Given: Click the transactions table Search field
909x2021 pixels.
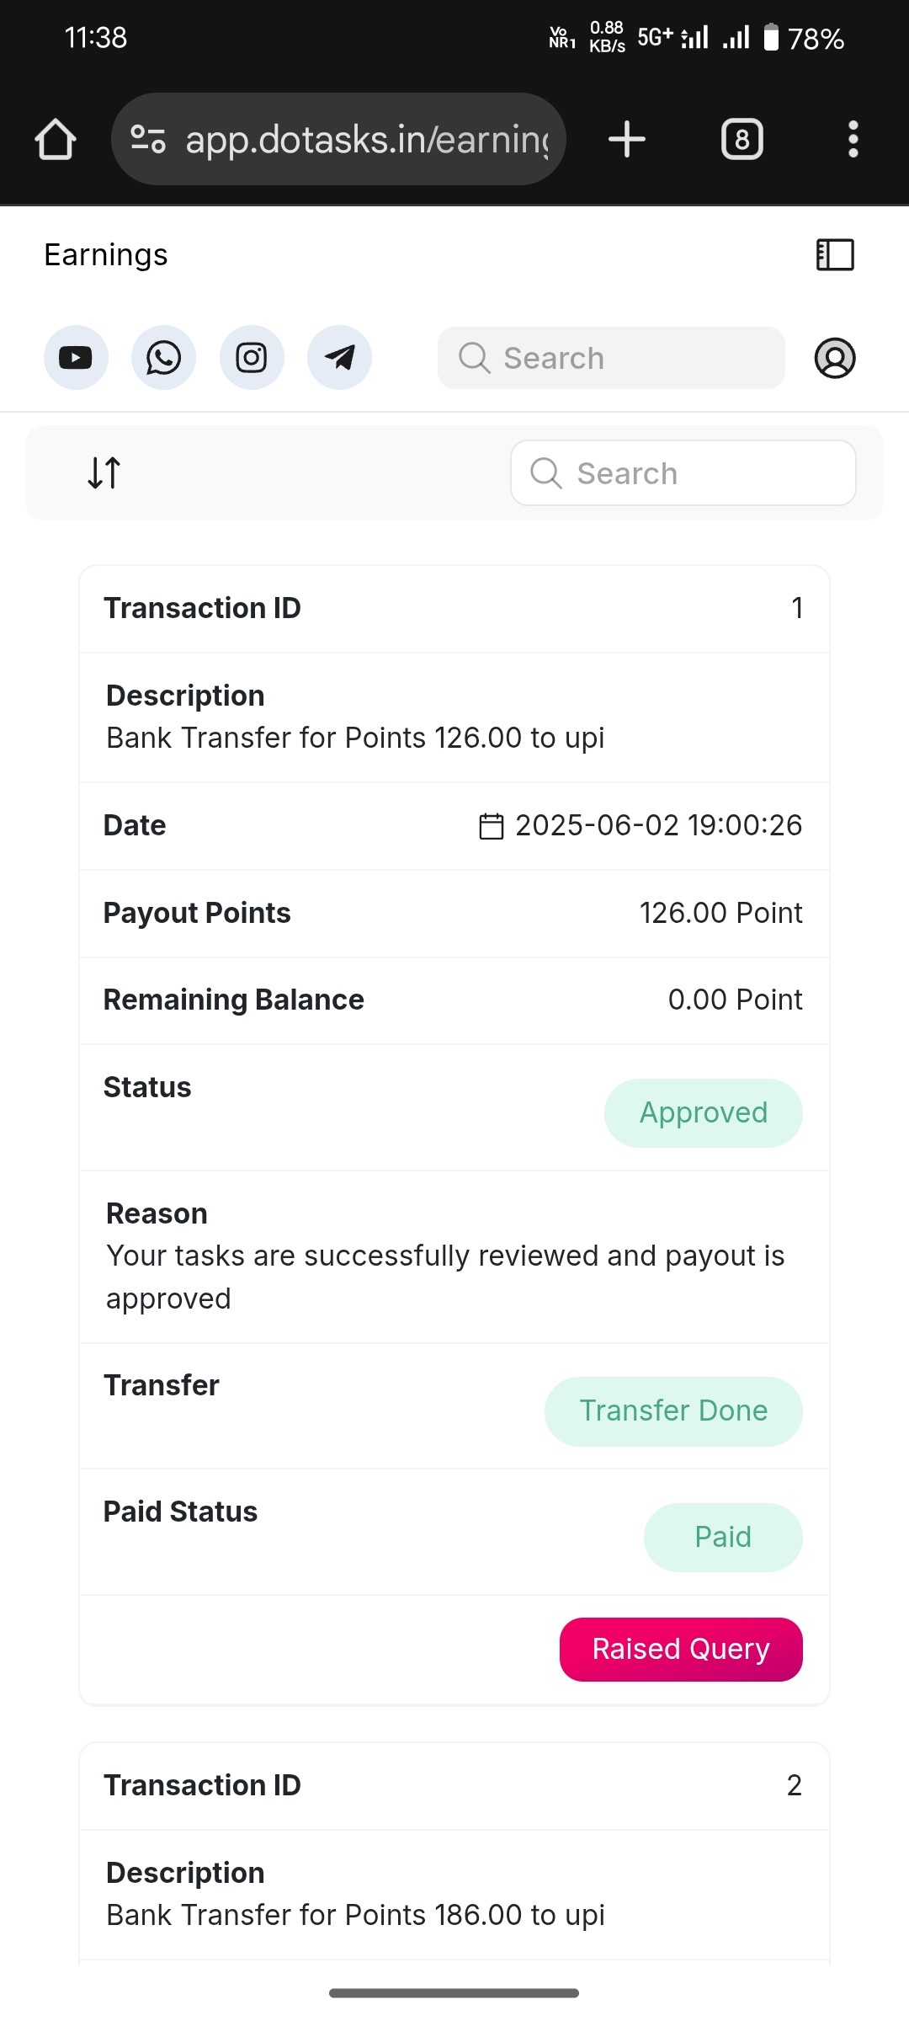Looking at the screenshot, I should coord(683,473).
